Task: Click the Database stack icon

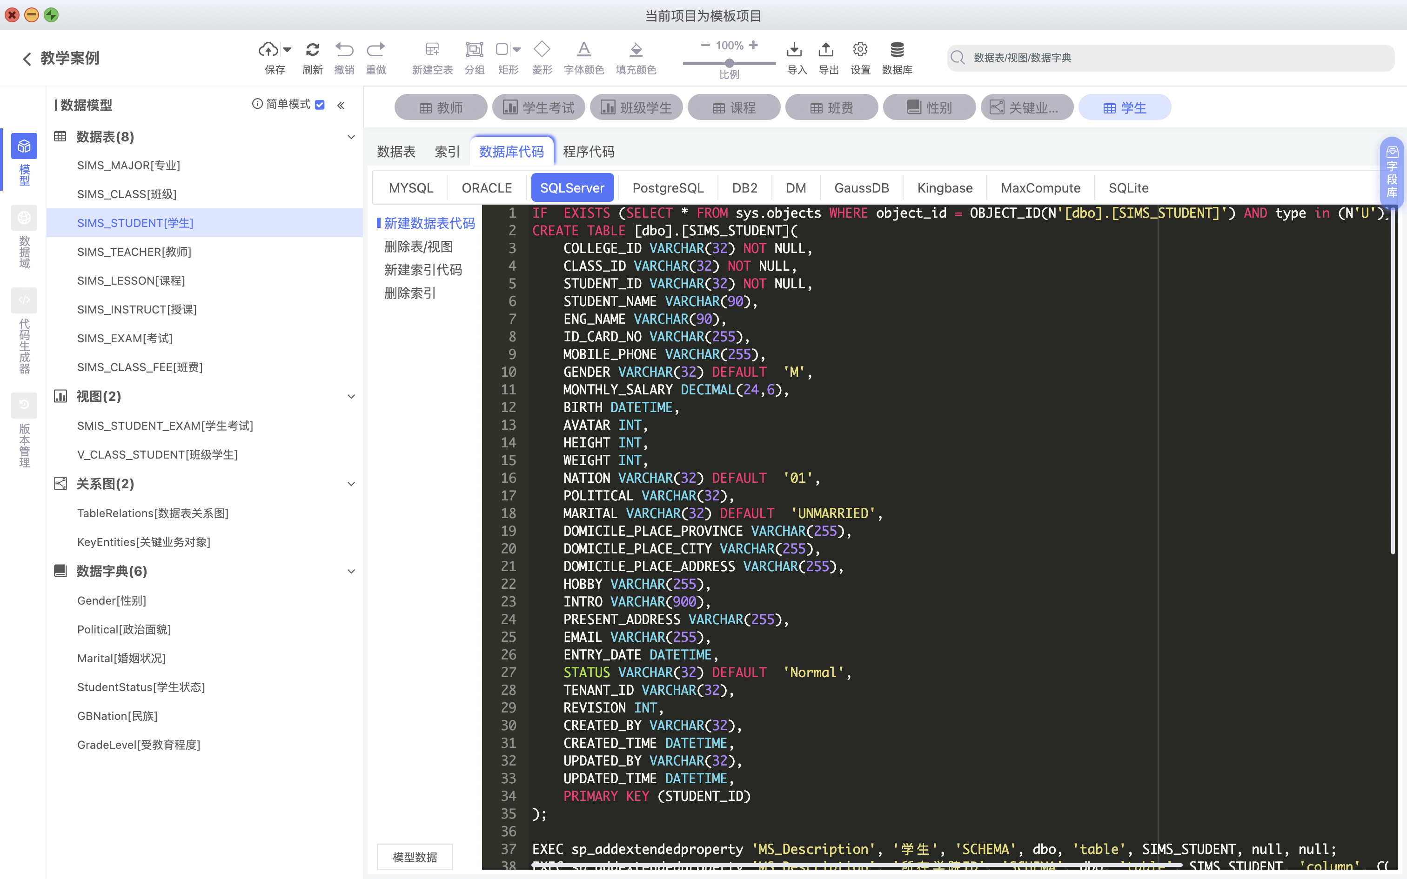Action: click(x=897, y=50)
